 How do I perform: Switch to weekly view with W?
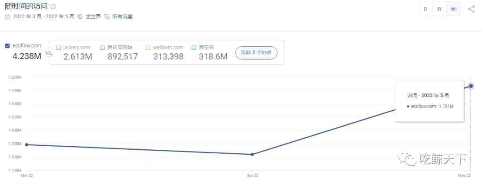(x=440, y=9)
